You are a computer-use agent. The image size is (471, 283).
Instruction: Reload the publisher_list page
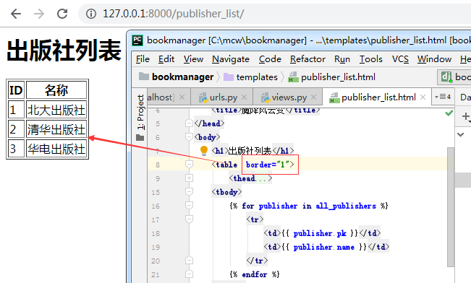(62, 14)
